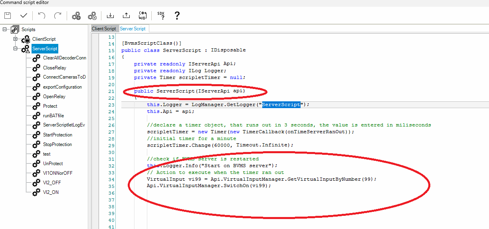
Task: Open general help via the question mark
Action: point(177,16)
